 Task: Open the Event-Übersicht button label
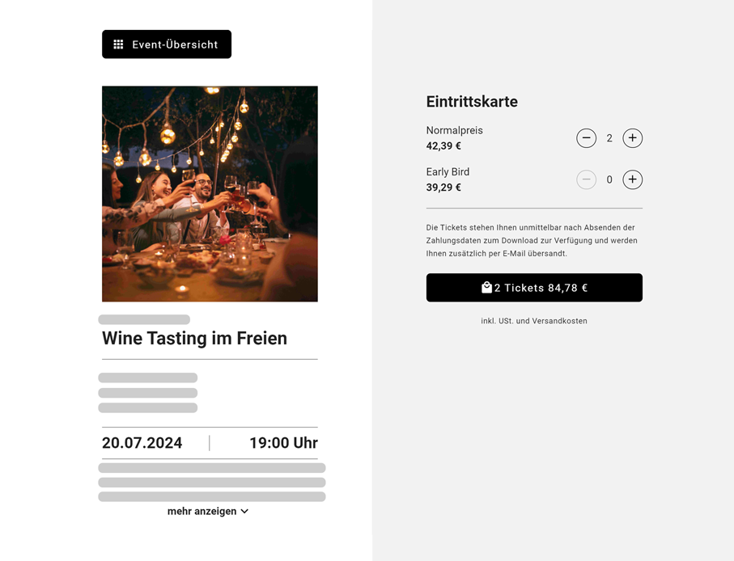(175, 44)
